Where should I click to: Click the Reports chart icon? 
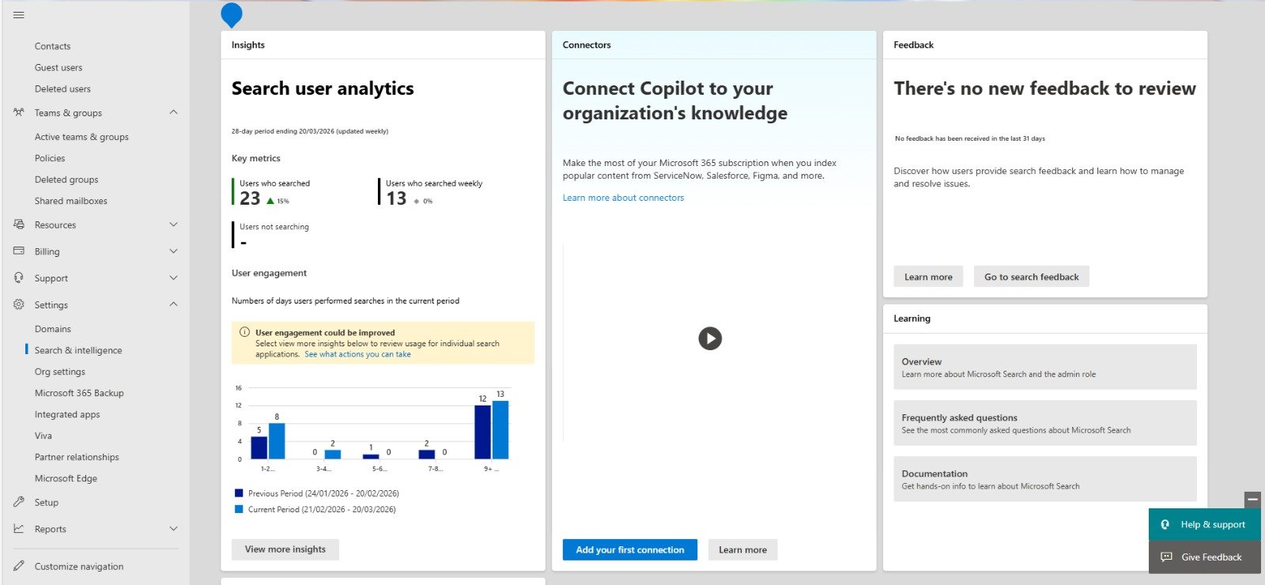point(19,529)
